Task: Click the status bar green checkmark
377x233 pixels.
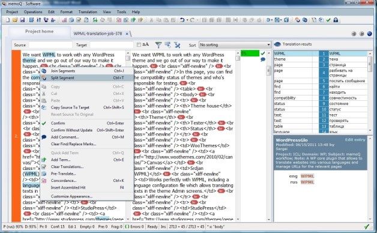Action: tap(367, 226)
